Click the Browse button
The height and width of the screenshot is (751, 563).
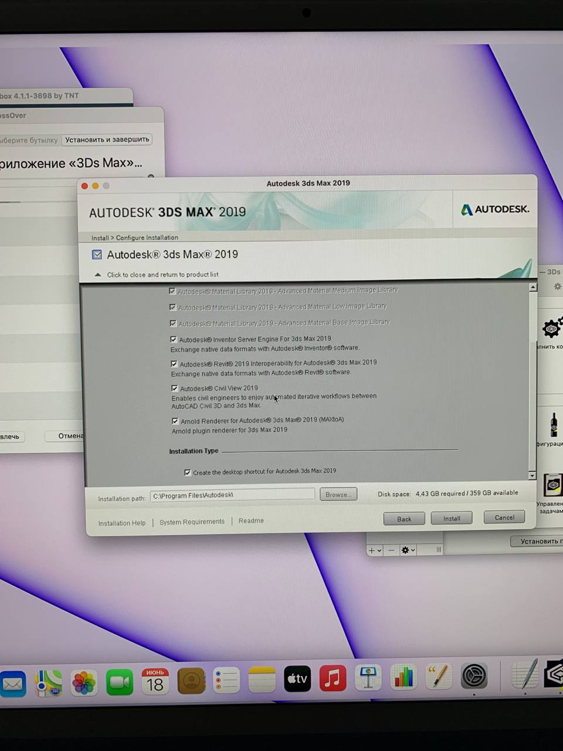[x=338, y=495]
